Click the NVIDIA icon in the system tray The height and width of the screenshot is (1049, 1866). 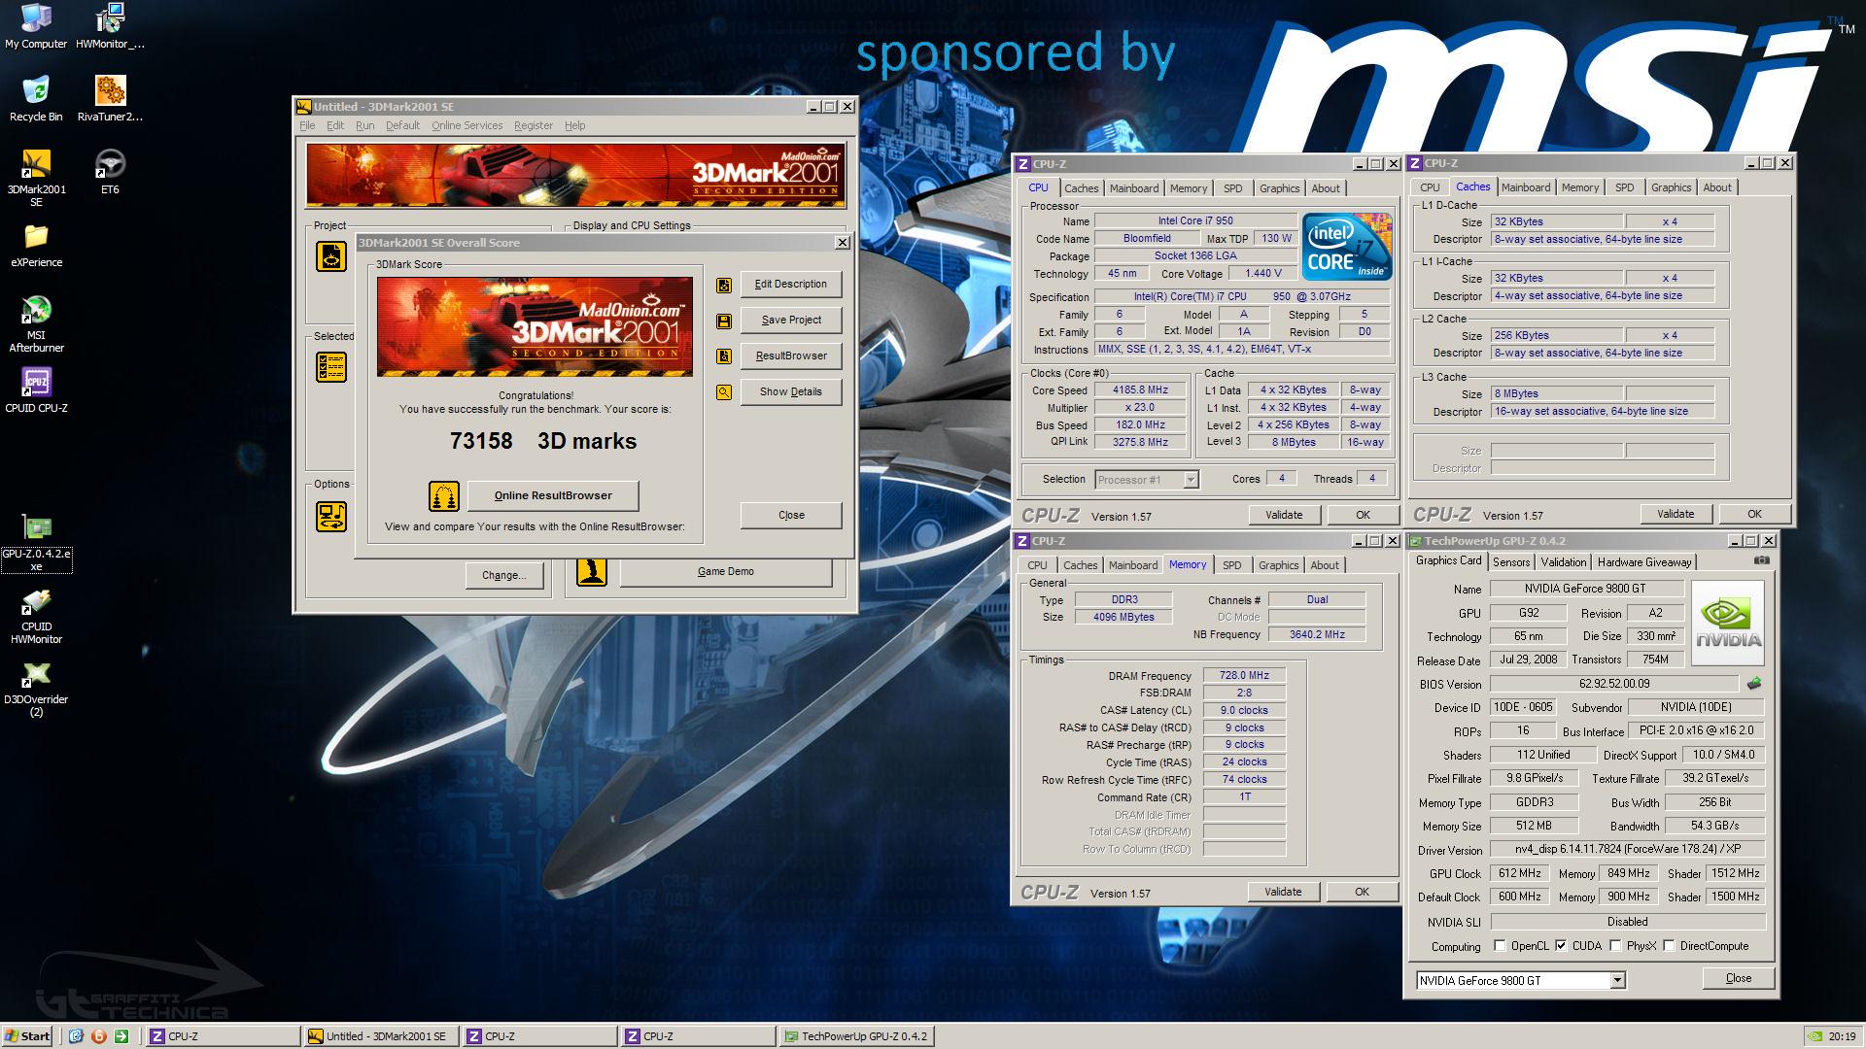pos(1814,1036)
